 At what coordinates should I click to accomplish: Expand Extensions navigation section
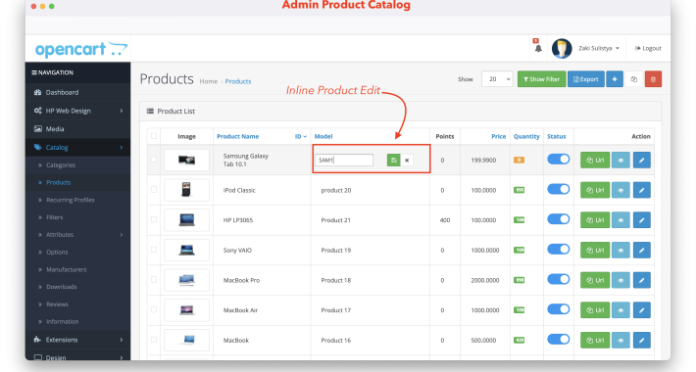click(x=122, y=340)
